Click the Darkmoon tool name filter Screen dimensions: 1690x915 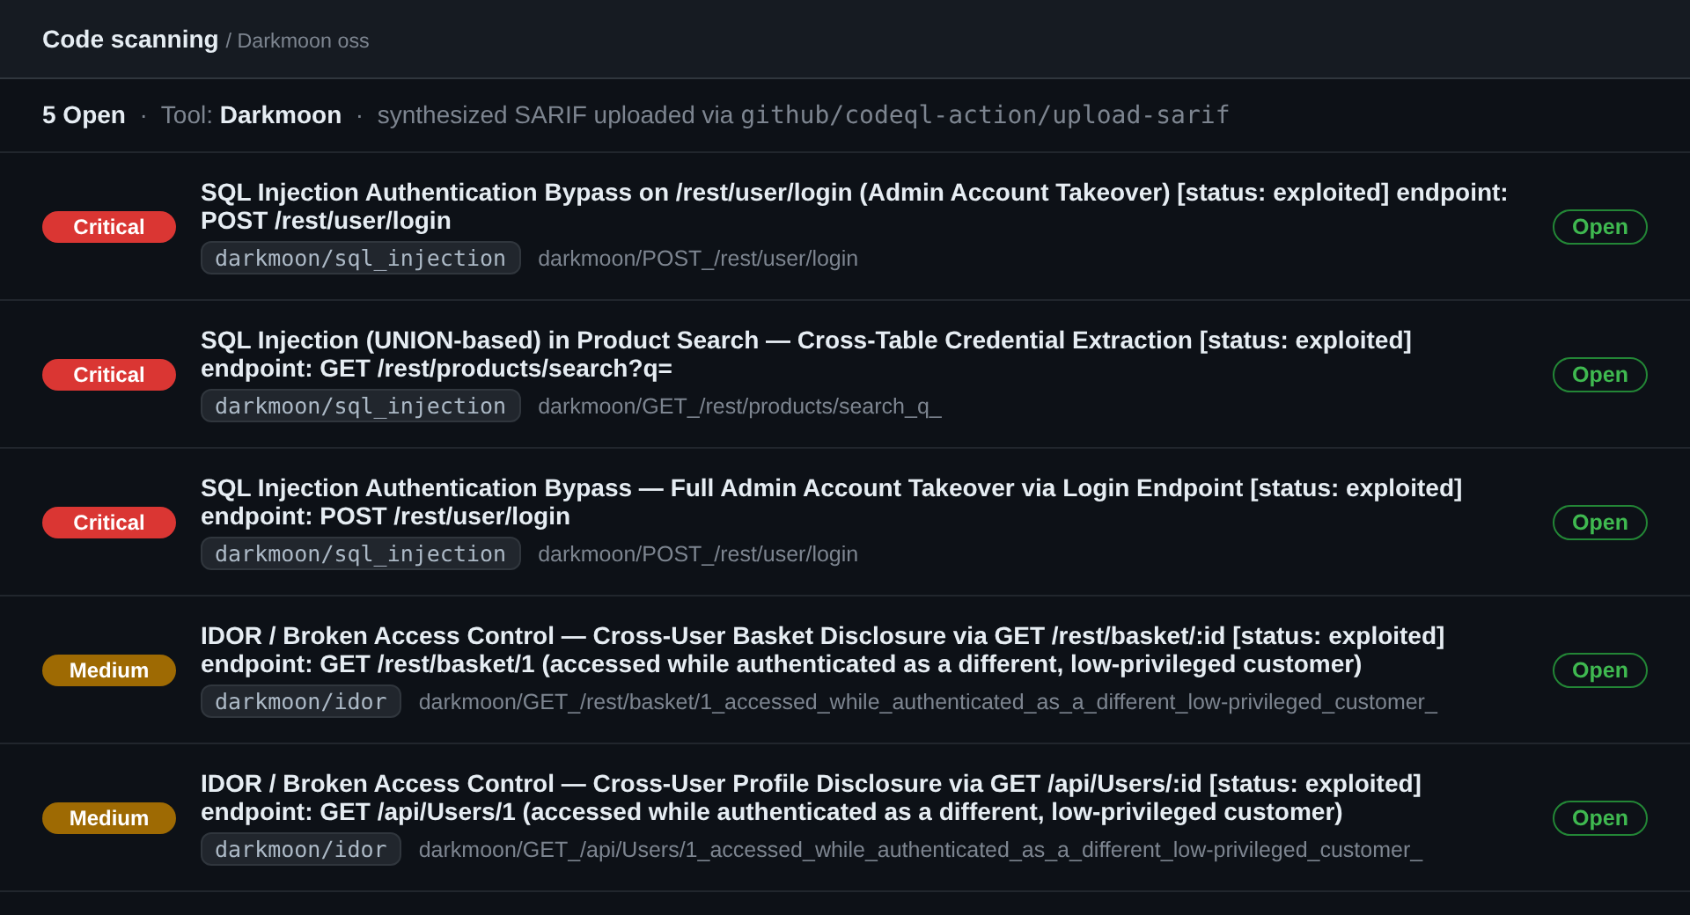point(281,115)
